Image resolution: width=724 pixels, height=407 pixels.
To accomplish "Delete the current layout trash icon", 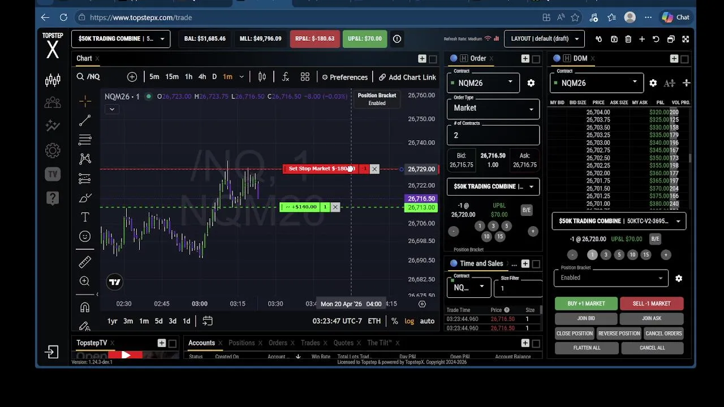I will point(628,39).
